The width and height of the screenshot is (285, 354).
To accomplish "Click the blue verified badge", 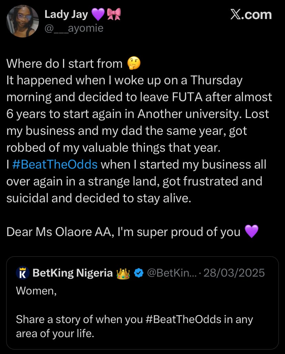I will pos(138,273).
